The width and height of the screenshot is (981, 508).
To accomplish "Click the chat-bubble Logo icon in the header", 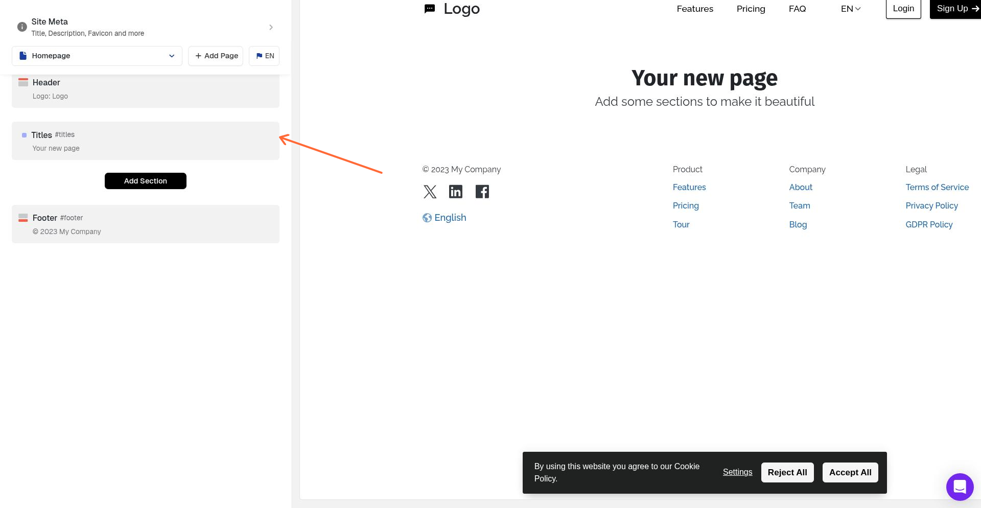I will [429, 8].
